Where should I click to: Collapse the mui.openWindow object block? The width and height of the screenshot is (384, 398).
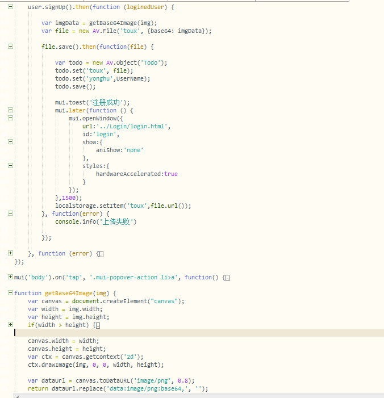(x=10, y=118)
